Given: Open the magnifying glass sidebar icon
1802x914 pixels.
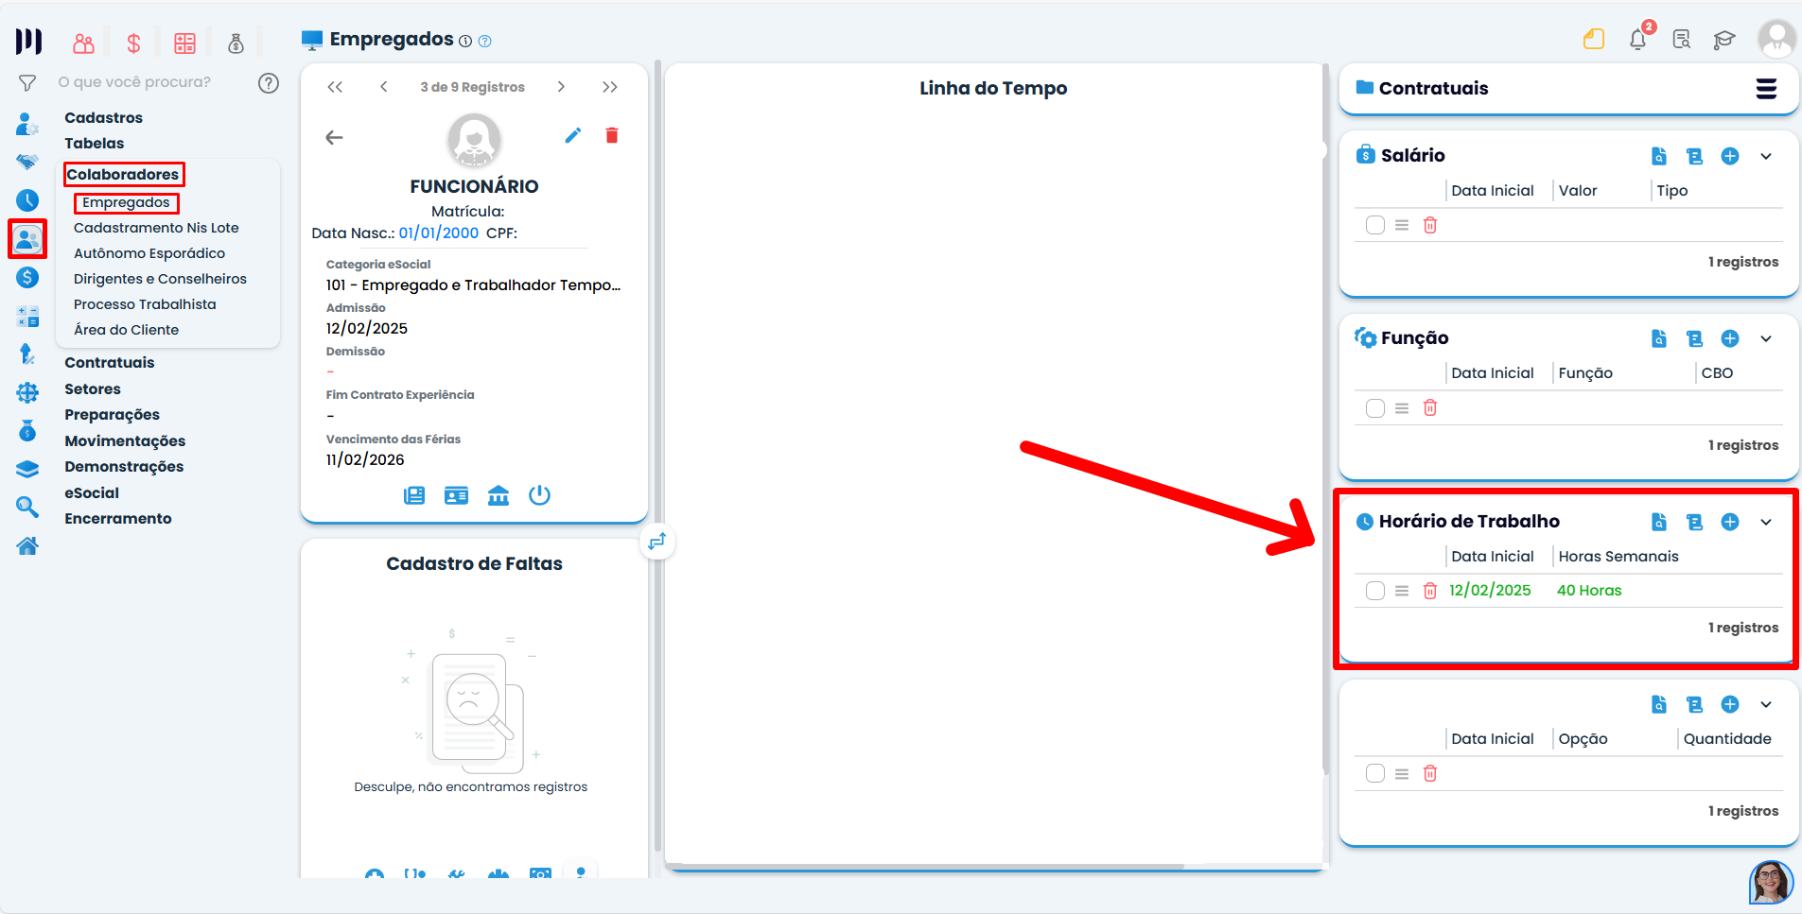Looking at the screenshot, I should [x=27, y=508].
